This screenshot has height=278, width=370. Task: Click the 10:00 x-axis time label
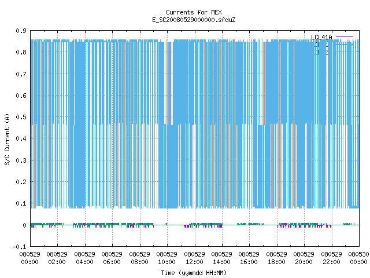click(166, 262)
